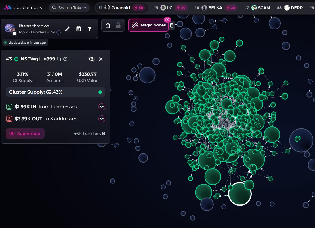This screenshot has height=228, width=315.
Task: Click the Supernode button
Action: coord(25,134)
